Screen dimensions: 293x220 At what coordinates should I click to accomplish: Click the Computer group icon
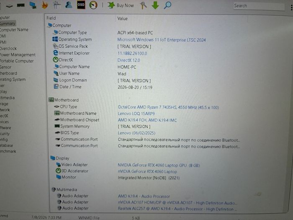[x=49, y=25]
